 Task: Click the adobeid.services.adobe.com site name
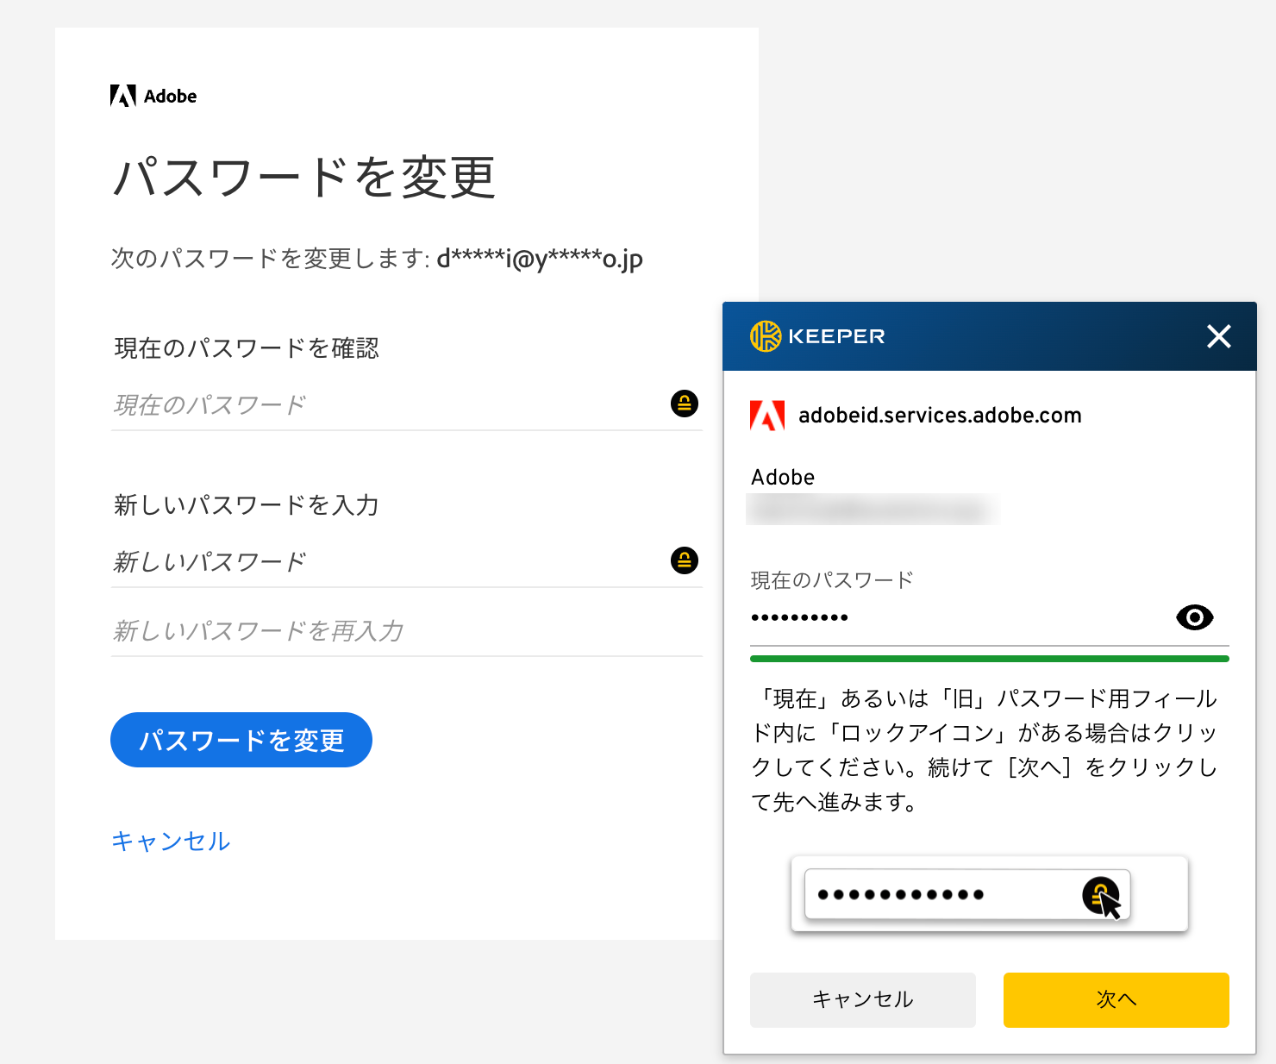click(x=940, y=416)
